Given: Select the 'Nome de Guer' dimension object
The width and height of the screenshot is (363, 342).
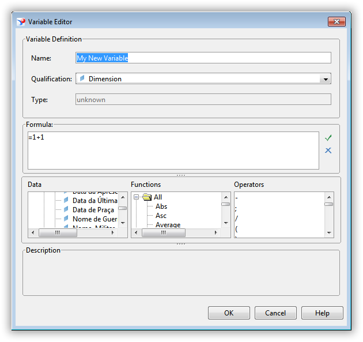Looking at the screenshot, I should pos(94,219).
